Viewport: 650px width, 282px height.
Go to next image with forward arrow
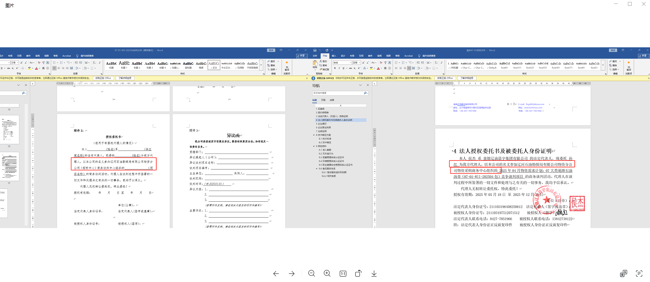292,273
